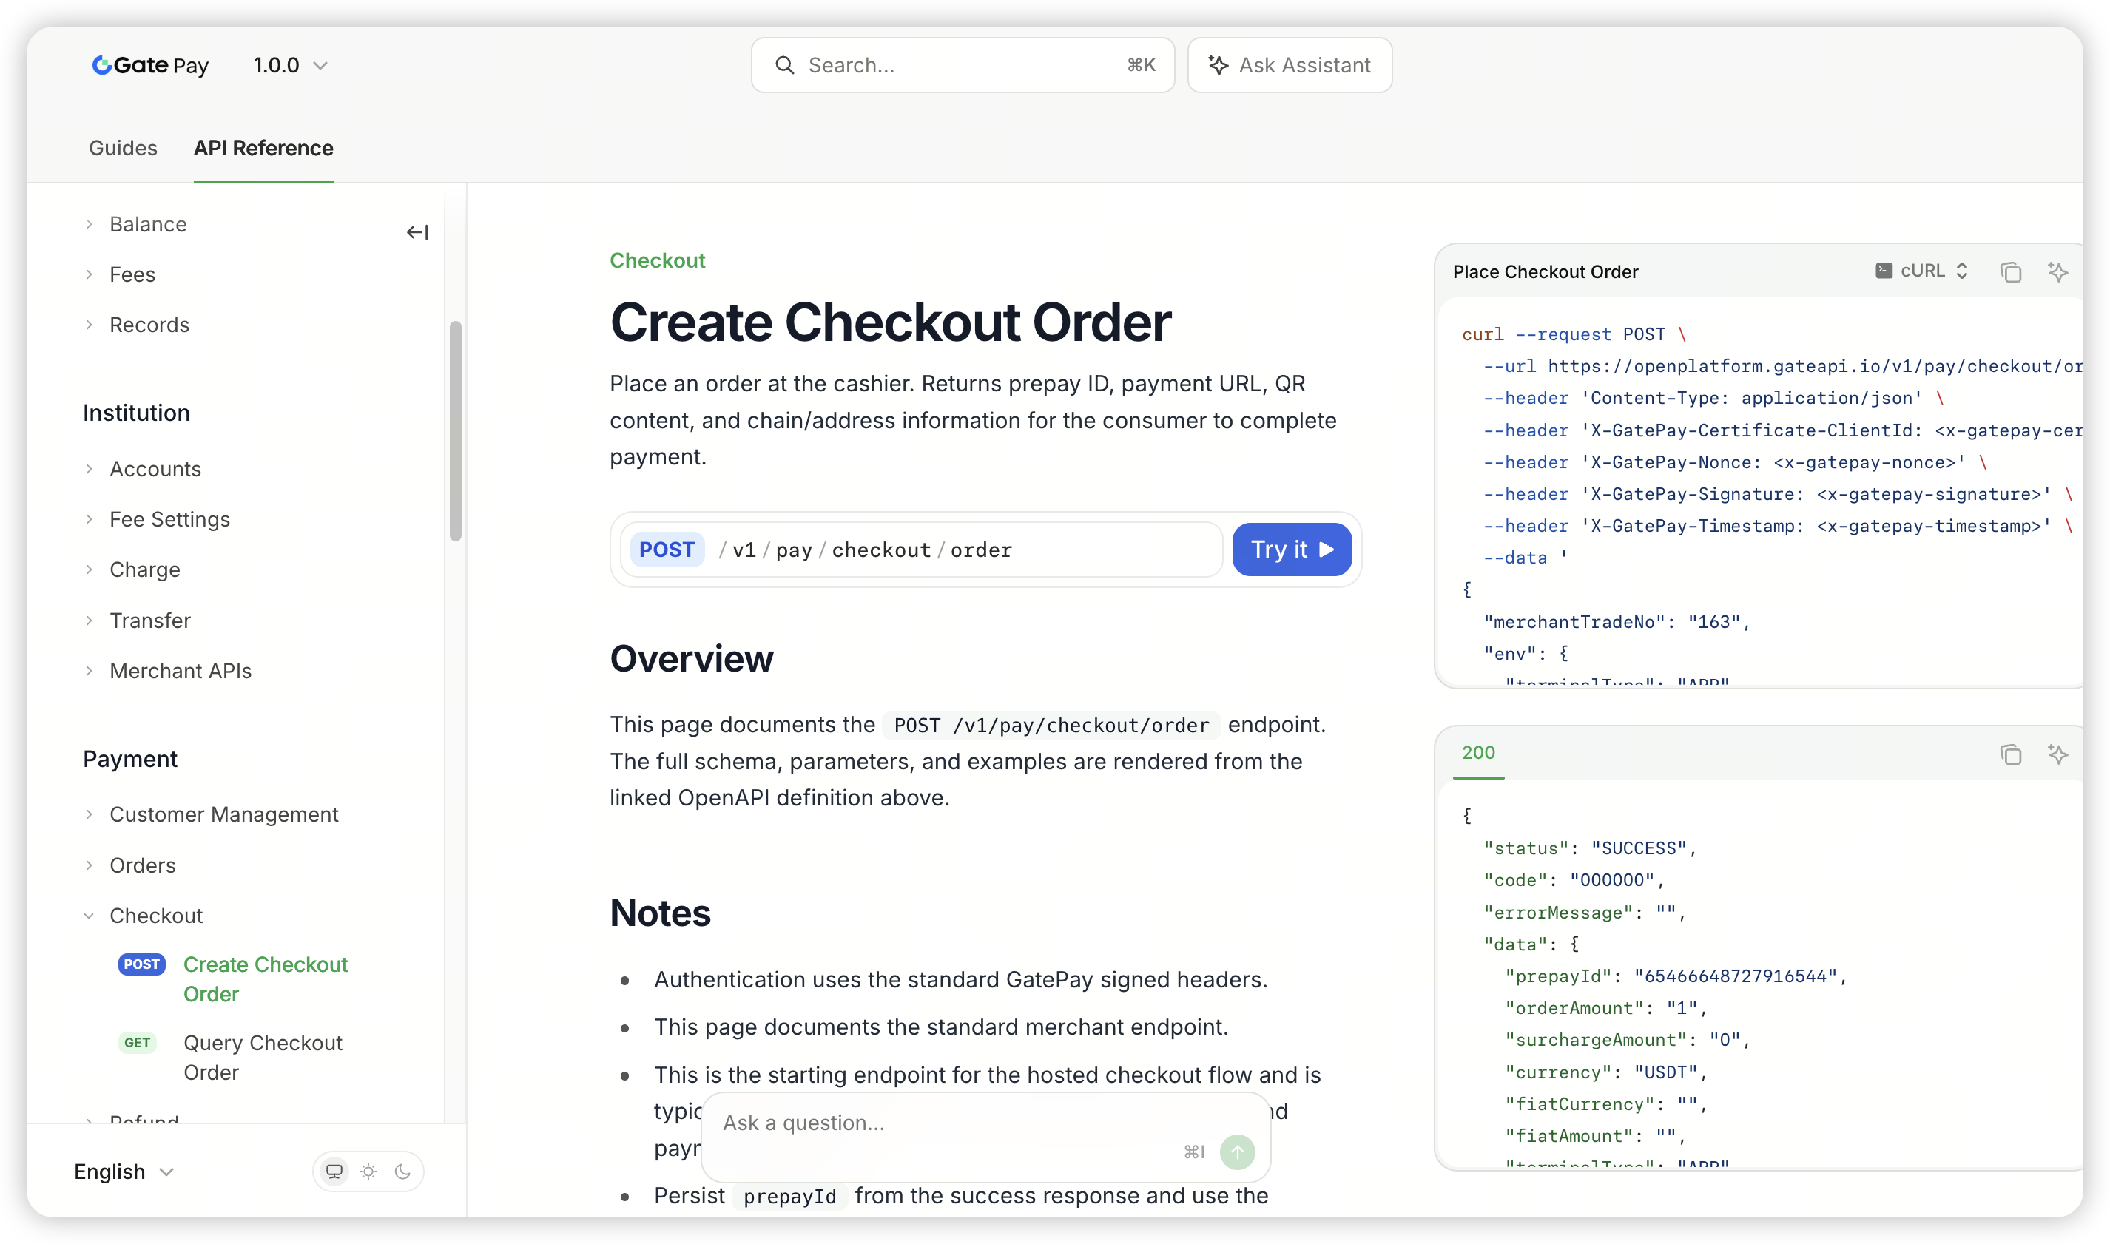
Task: Focus the Ask a question field
Action: click(947, 1123)
